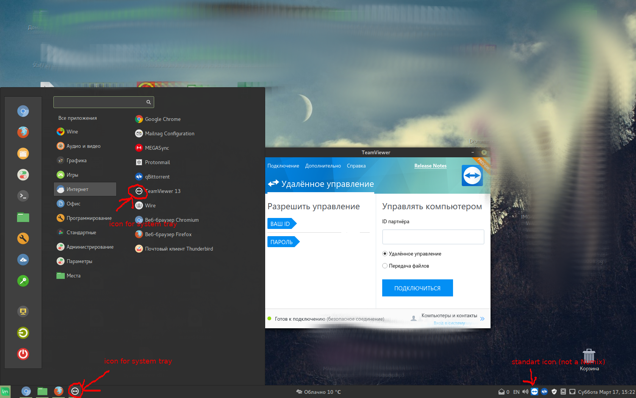Expand Компьютеры и контакты with the chevron

point(482,319)
